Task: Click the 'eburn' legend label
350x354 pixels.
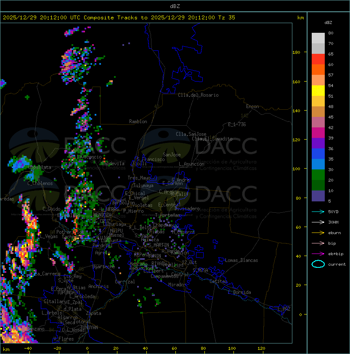Action: click(334, 233)
